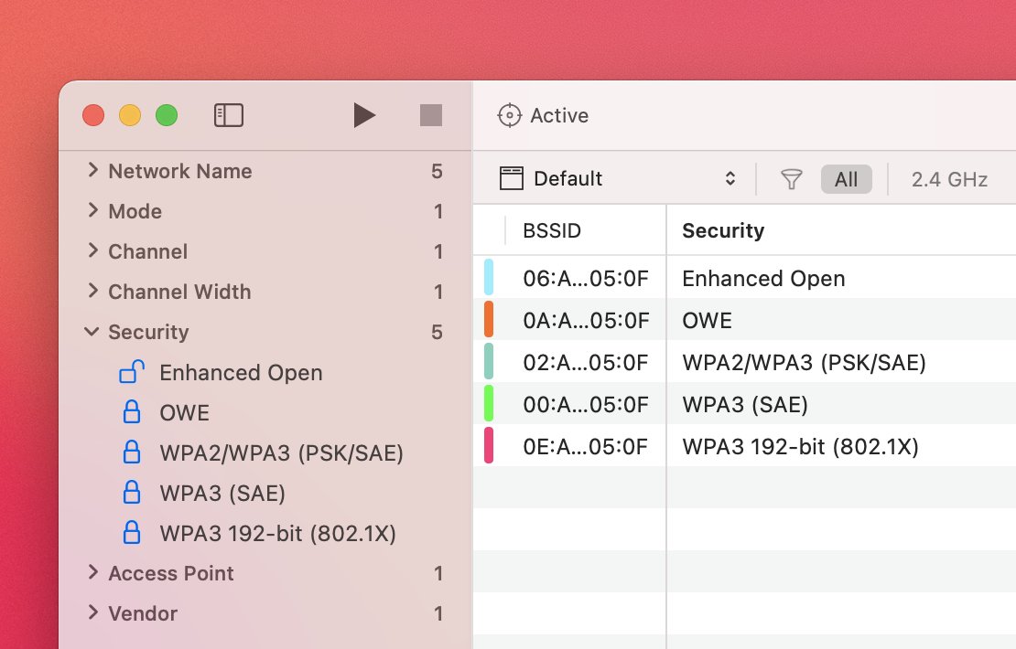Stop scanning using the stop icon
Screen dimensions: 1016x649
(x=430, y=114)
